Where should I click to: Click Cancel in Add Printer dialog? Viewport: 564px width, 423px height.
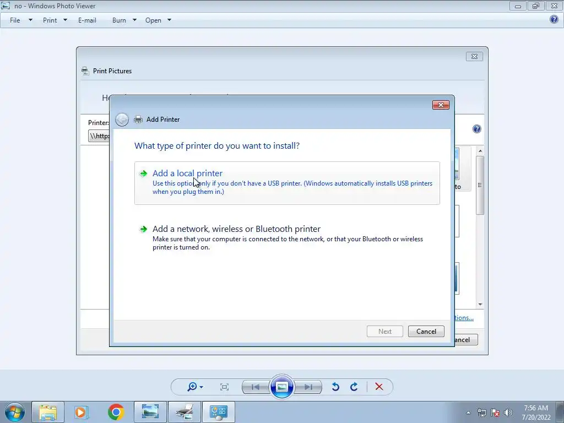(426, 331)
